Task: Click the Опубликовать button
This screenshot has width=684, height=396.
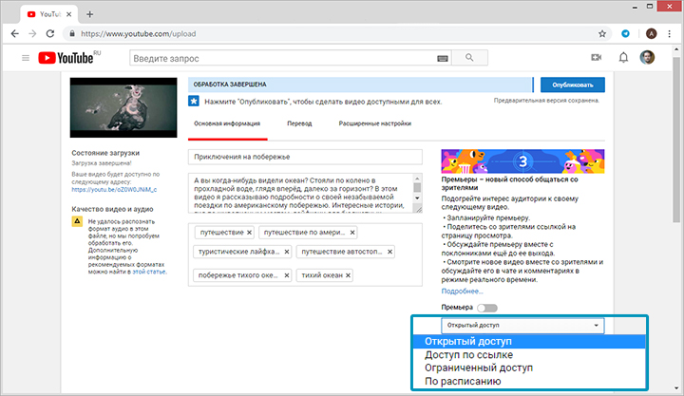Action: click(572, 85)
